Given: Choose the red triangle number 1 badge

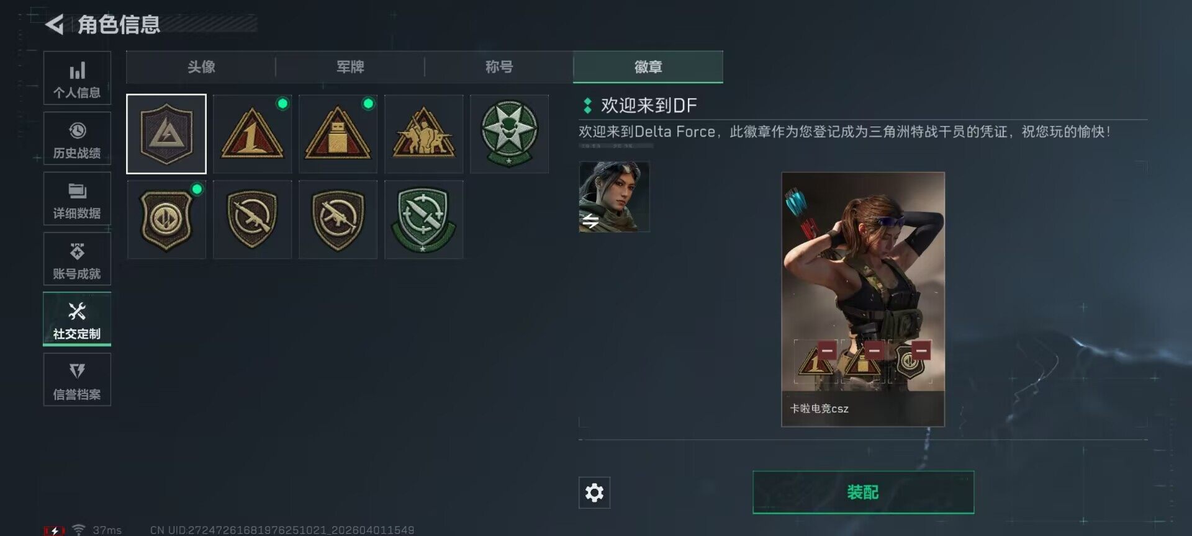Looking at the screenshot, I should [x=252, y=134].
